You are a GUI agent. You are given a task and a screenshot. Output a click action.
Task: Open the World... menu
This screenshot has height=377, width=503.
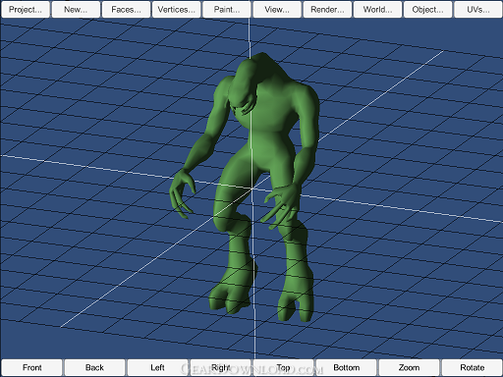[x=377, y=10]
